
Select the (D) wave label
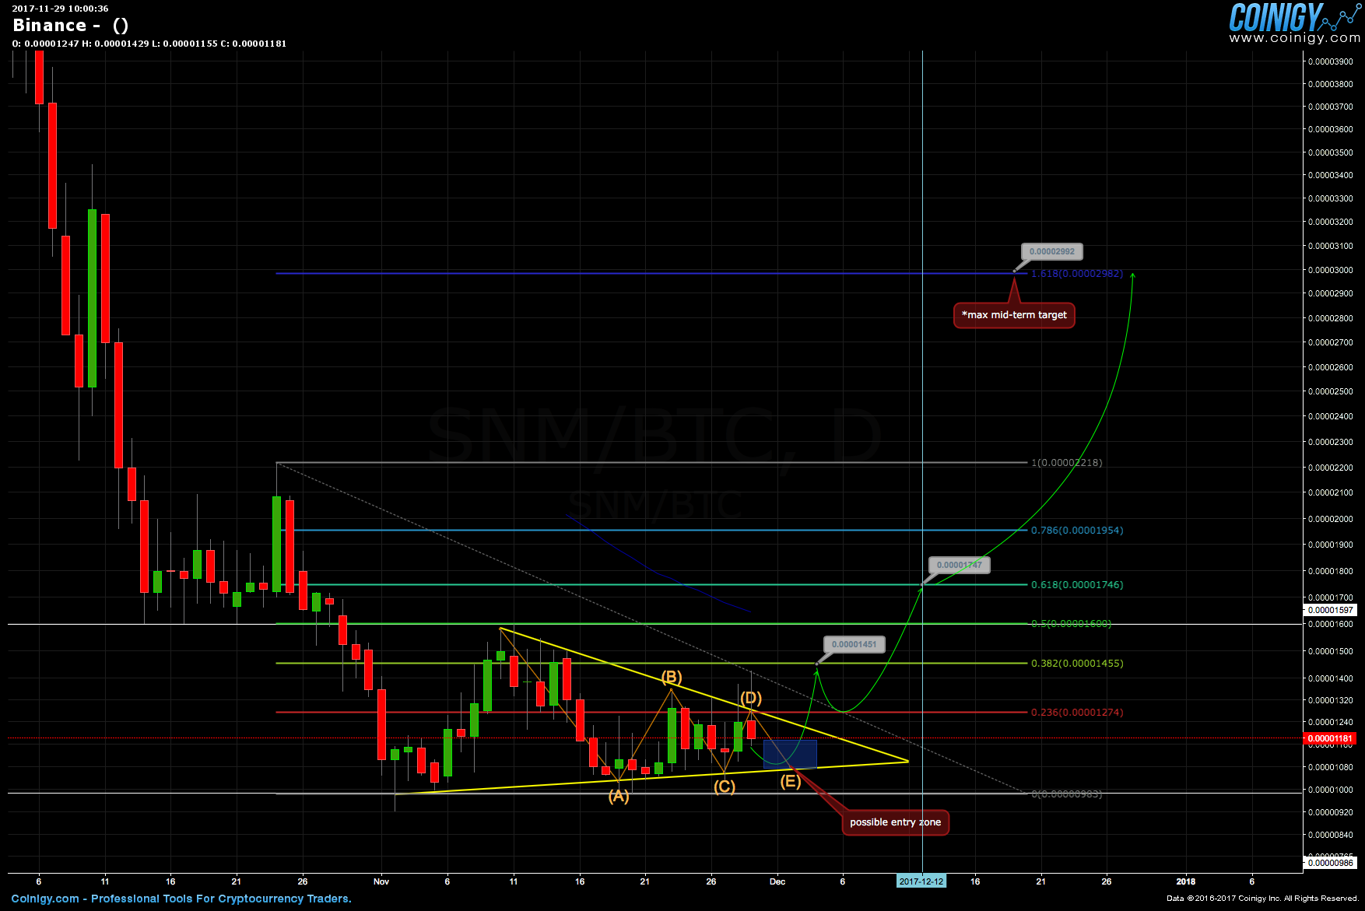pyautogui.click(x=751, y=698)
